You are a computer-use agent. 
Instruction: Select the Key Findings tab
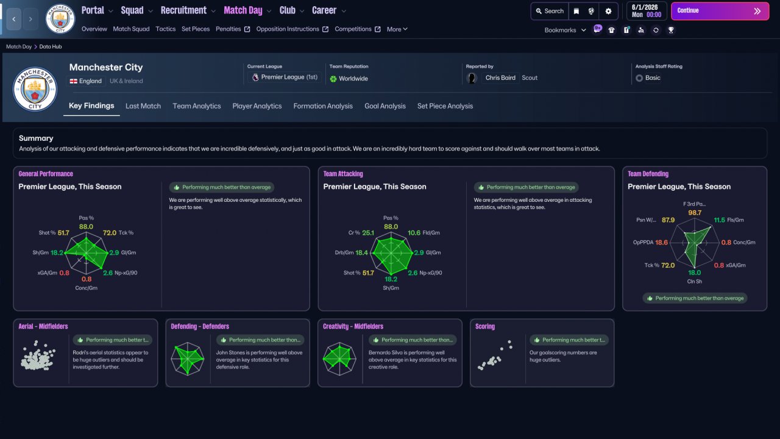click(x=91, y=105)
